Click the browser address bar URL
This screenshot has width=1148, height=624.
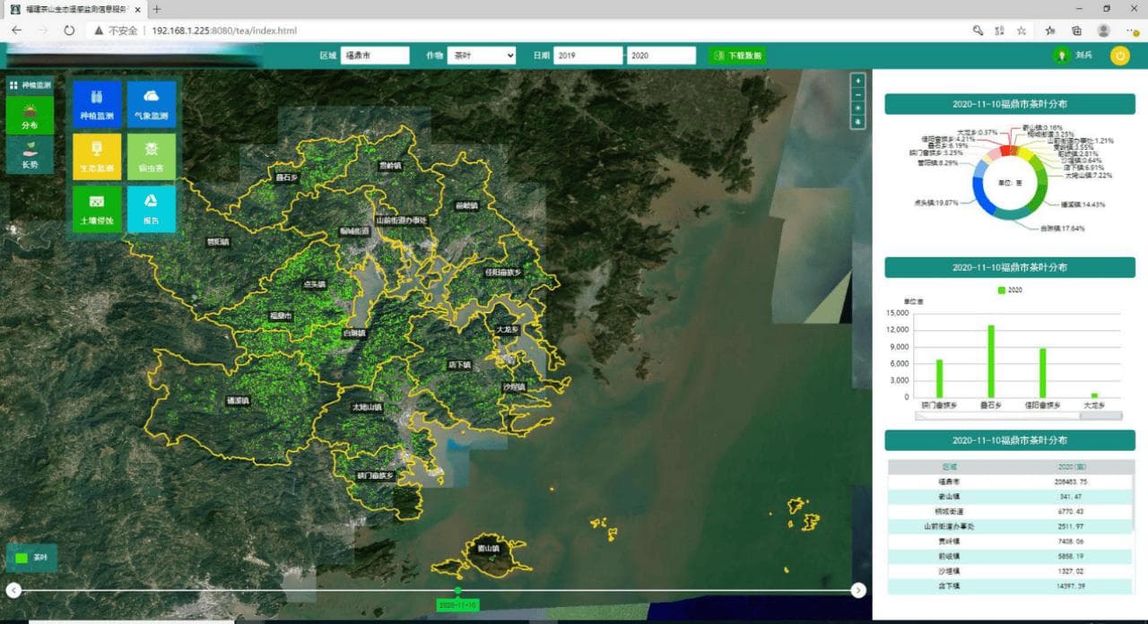pyautogui.click(x=224, y=30)
